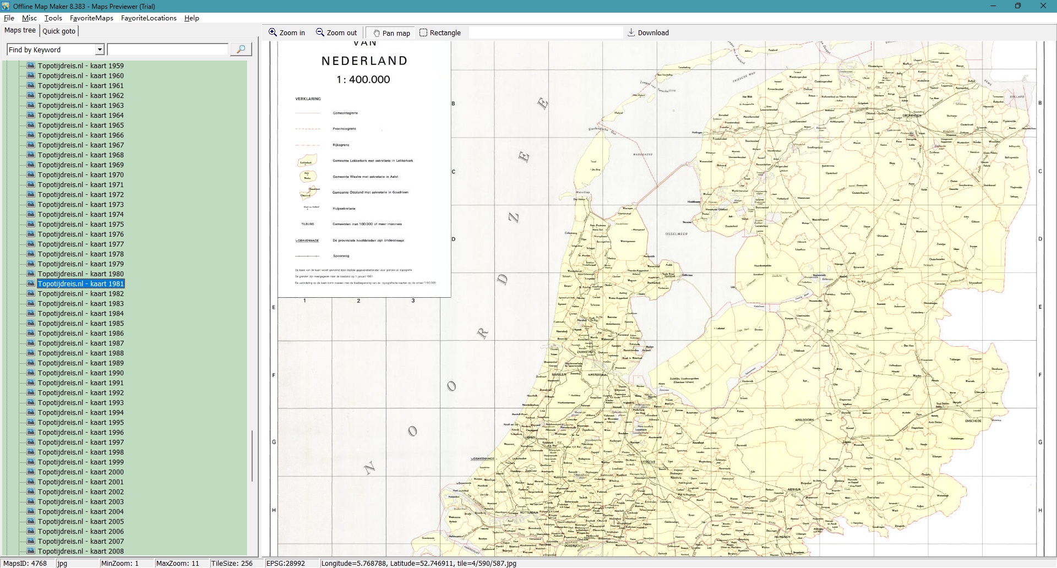This screenshot has width=1057, height=568.
Task: Click the map icon beside kaart 2000
Action: (x=31, y=472)
